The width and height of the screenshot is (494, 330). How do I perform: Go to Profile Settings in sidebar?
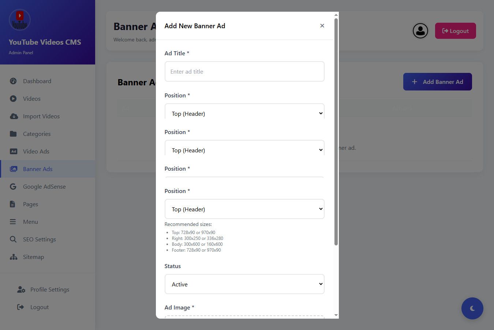click(x=49, y=290)
